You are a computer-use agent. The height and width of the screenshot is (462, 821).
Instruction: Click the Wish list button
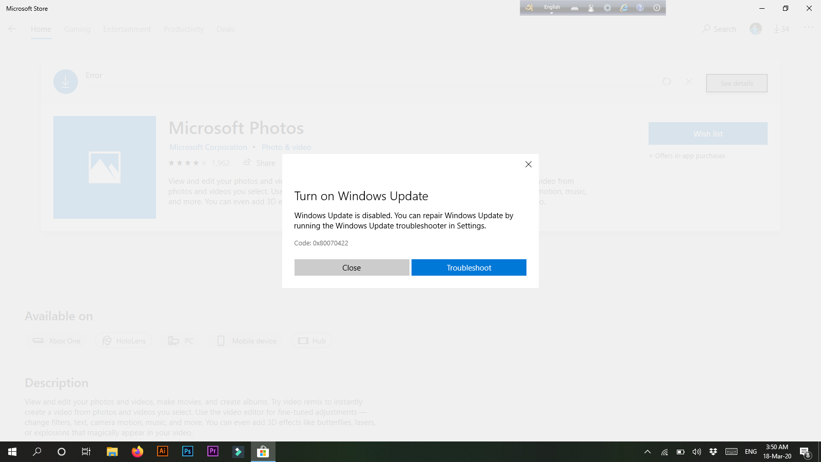coord(708,133)
